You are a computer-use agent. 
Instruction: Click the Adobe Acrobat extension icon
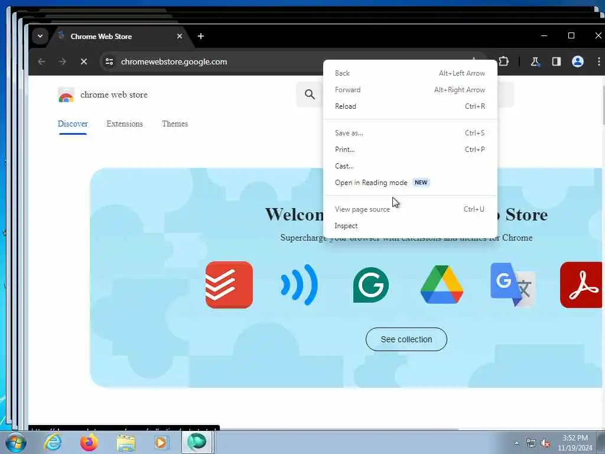click(581, 285)
